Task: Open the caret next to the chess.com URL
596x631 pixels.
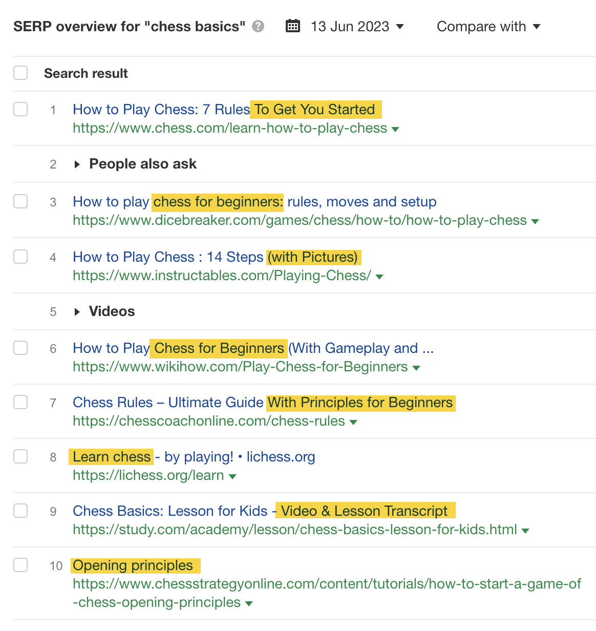Action: click(395, 129)
